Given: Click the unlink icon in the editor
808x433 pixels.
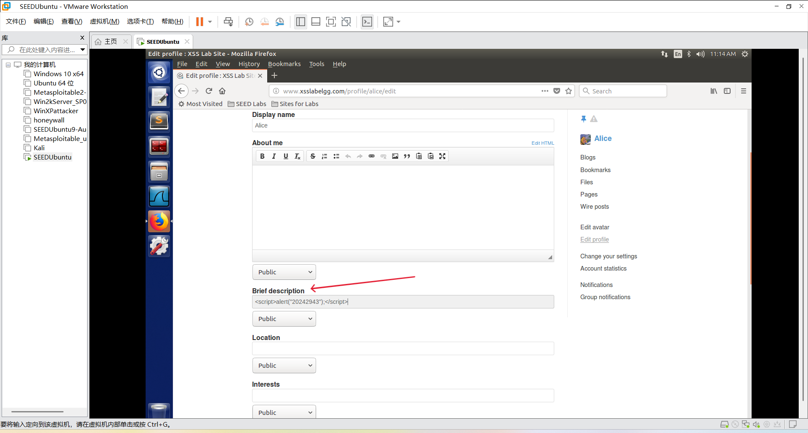Looking at the screenshot, I should coord(383,156).
